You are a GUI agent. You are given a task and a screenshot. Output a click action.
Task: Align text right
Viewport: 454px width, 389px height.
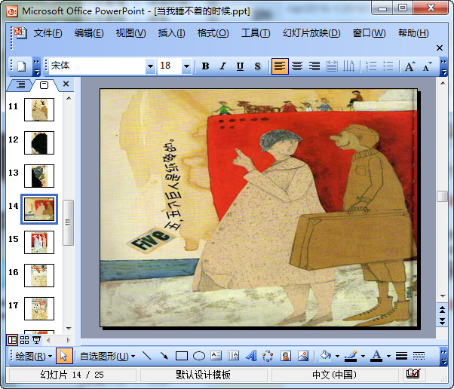click(314, 66)
